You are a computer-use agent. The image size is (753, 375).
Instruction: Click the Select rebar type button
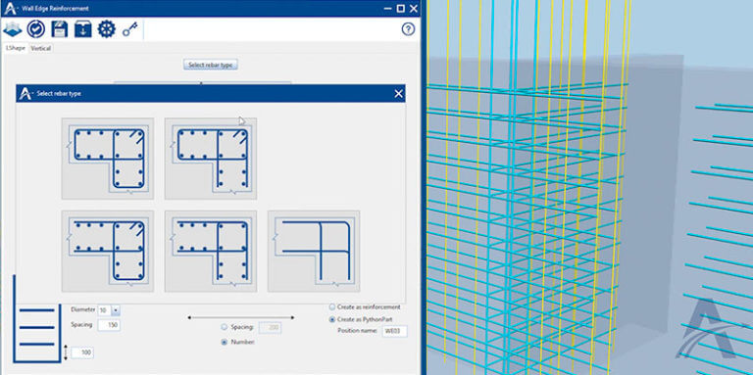(x=211, y=65)
